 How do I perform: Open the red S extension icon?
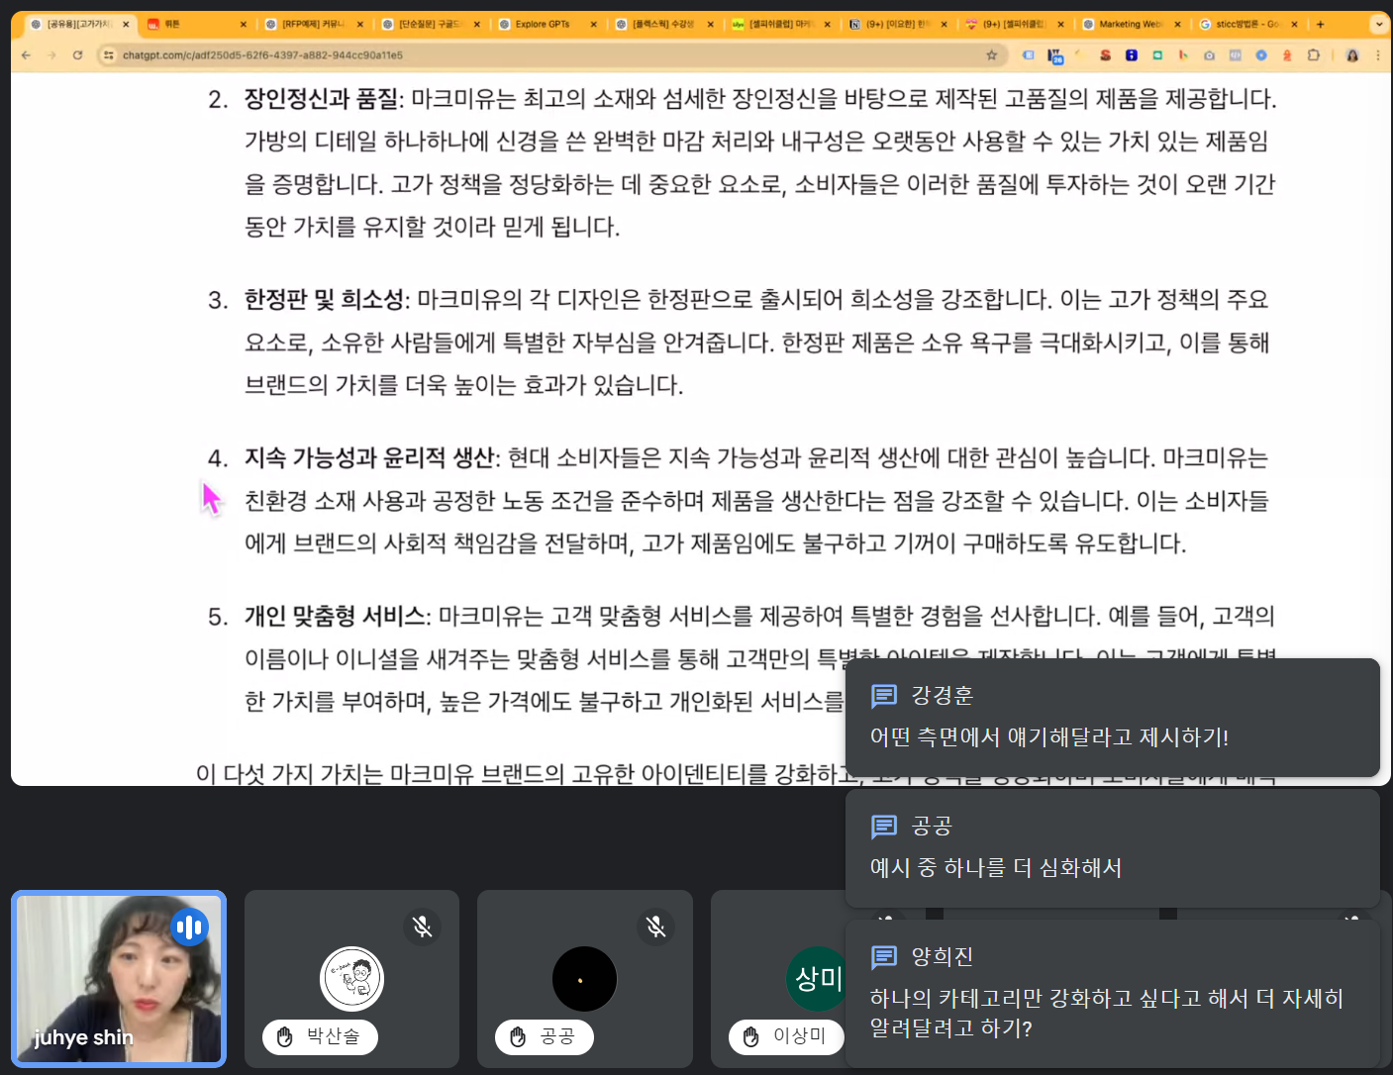(1105, 55)
